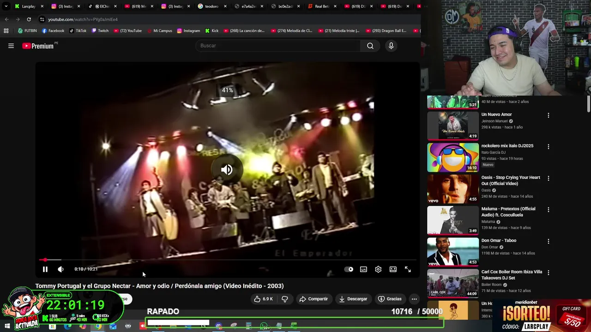Open options for Don Omar Taboo
Screen dimensions: 591x332
point(549,241)
